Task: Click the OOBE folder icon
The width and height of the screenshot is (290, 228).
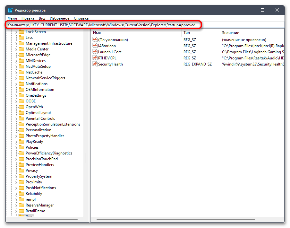Action: [21, 101]
